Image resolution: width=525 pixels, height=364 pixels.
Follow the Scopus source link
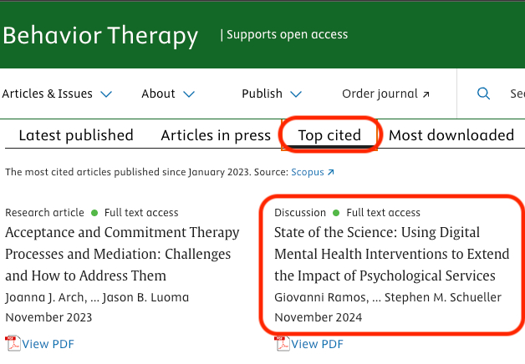tap(307, 173)
